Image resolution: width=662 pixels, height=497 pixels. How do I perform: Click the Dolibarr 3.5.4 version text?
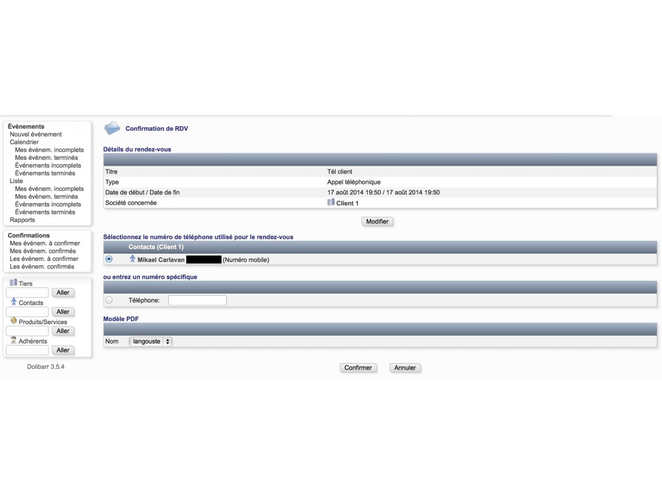point(46,367)
